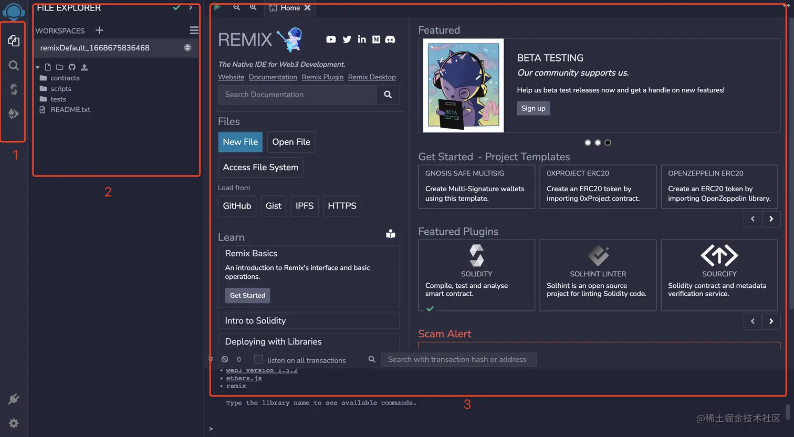Load from HTTPS button
Screen dimensions: 794x437
click(342, 206)
